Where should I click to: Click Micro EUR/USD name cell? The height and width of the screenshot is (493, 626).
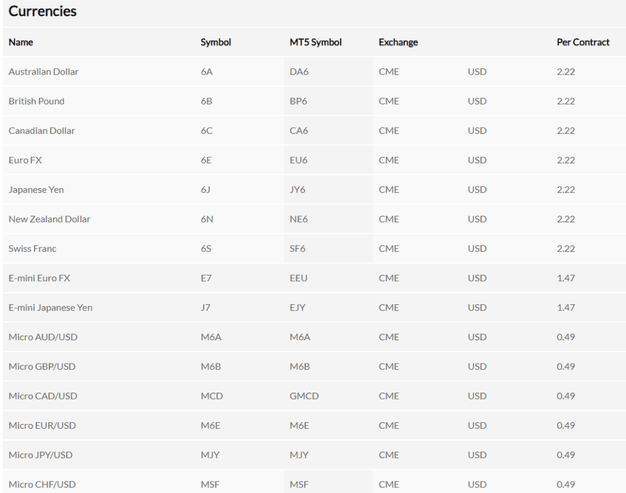(42, 425)
